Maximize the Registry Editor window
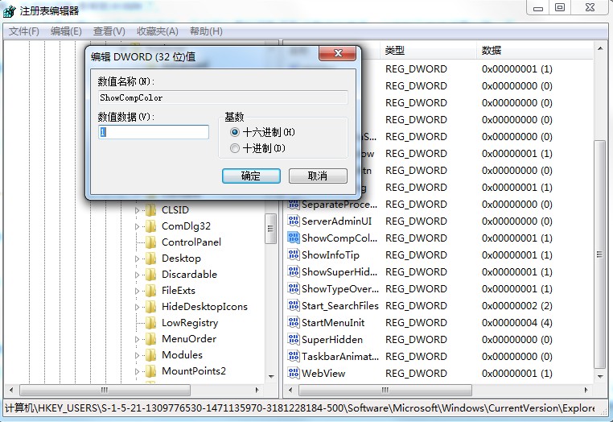The height and width of the screenshot is (422, 613). pos(560,7)
